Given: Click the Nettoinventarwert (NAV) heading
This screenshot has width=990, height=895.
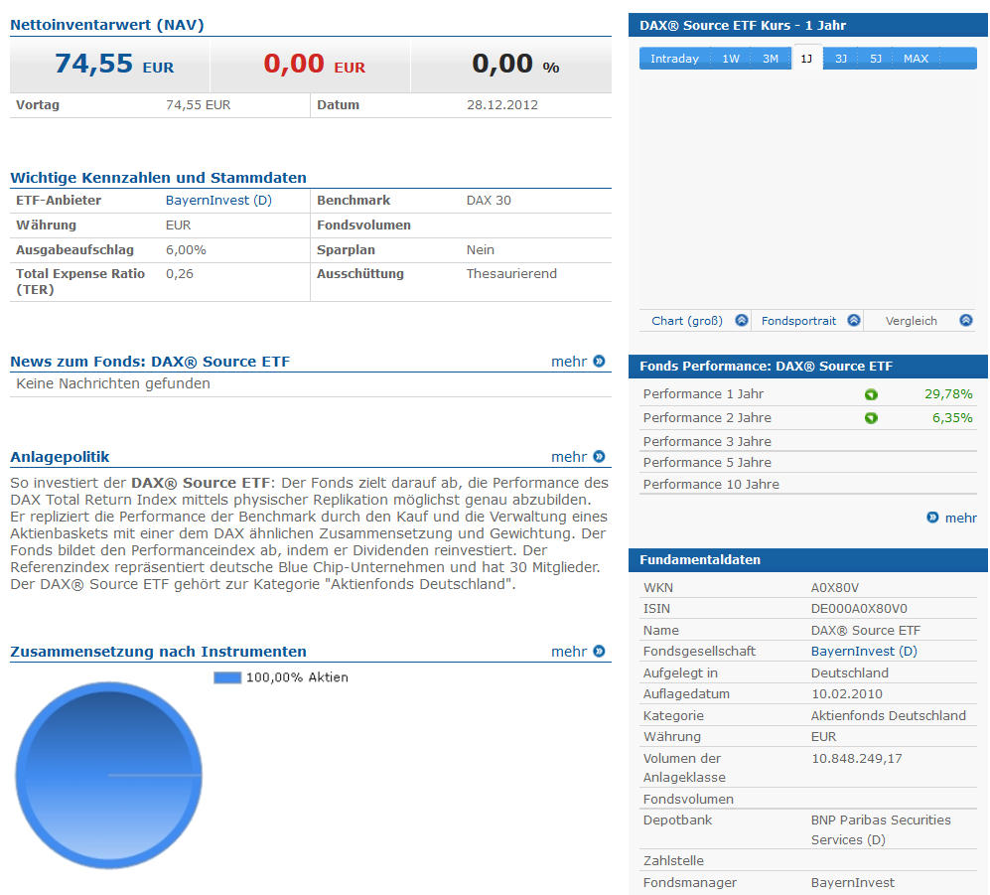Looking at the screenshot, I should pos(106,25).
